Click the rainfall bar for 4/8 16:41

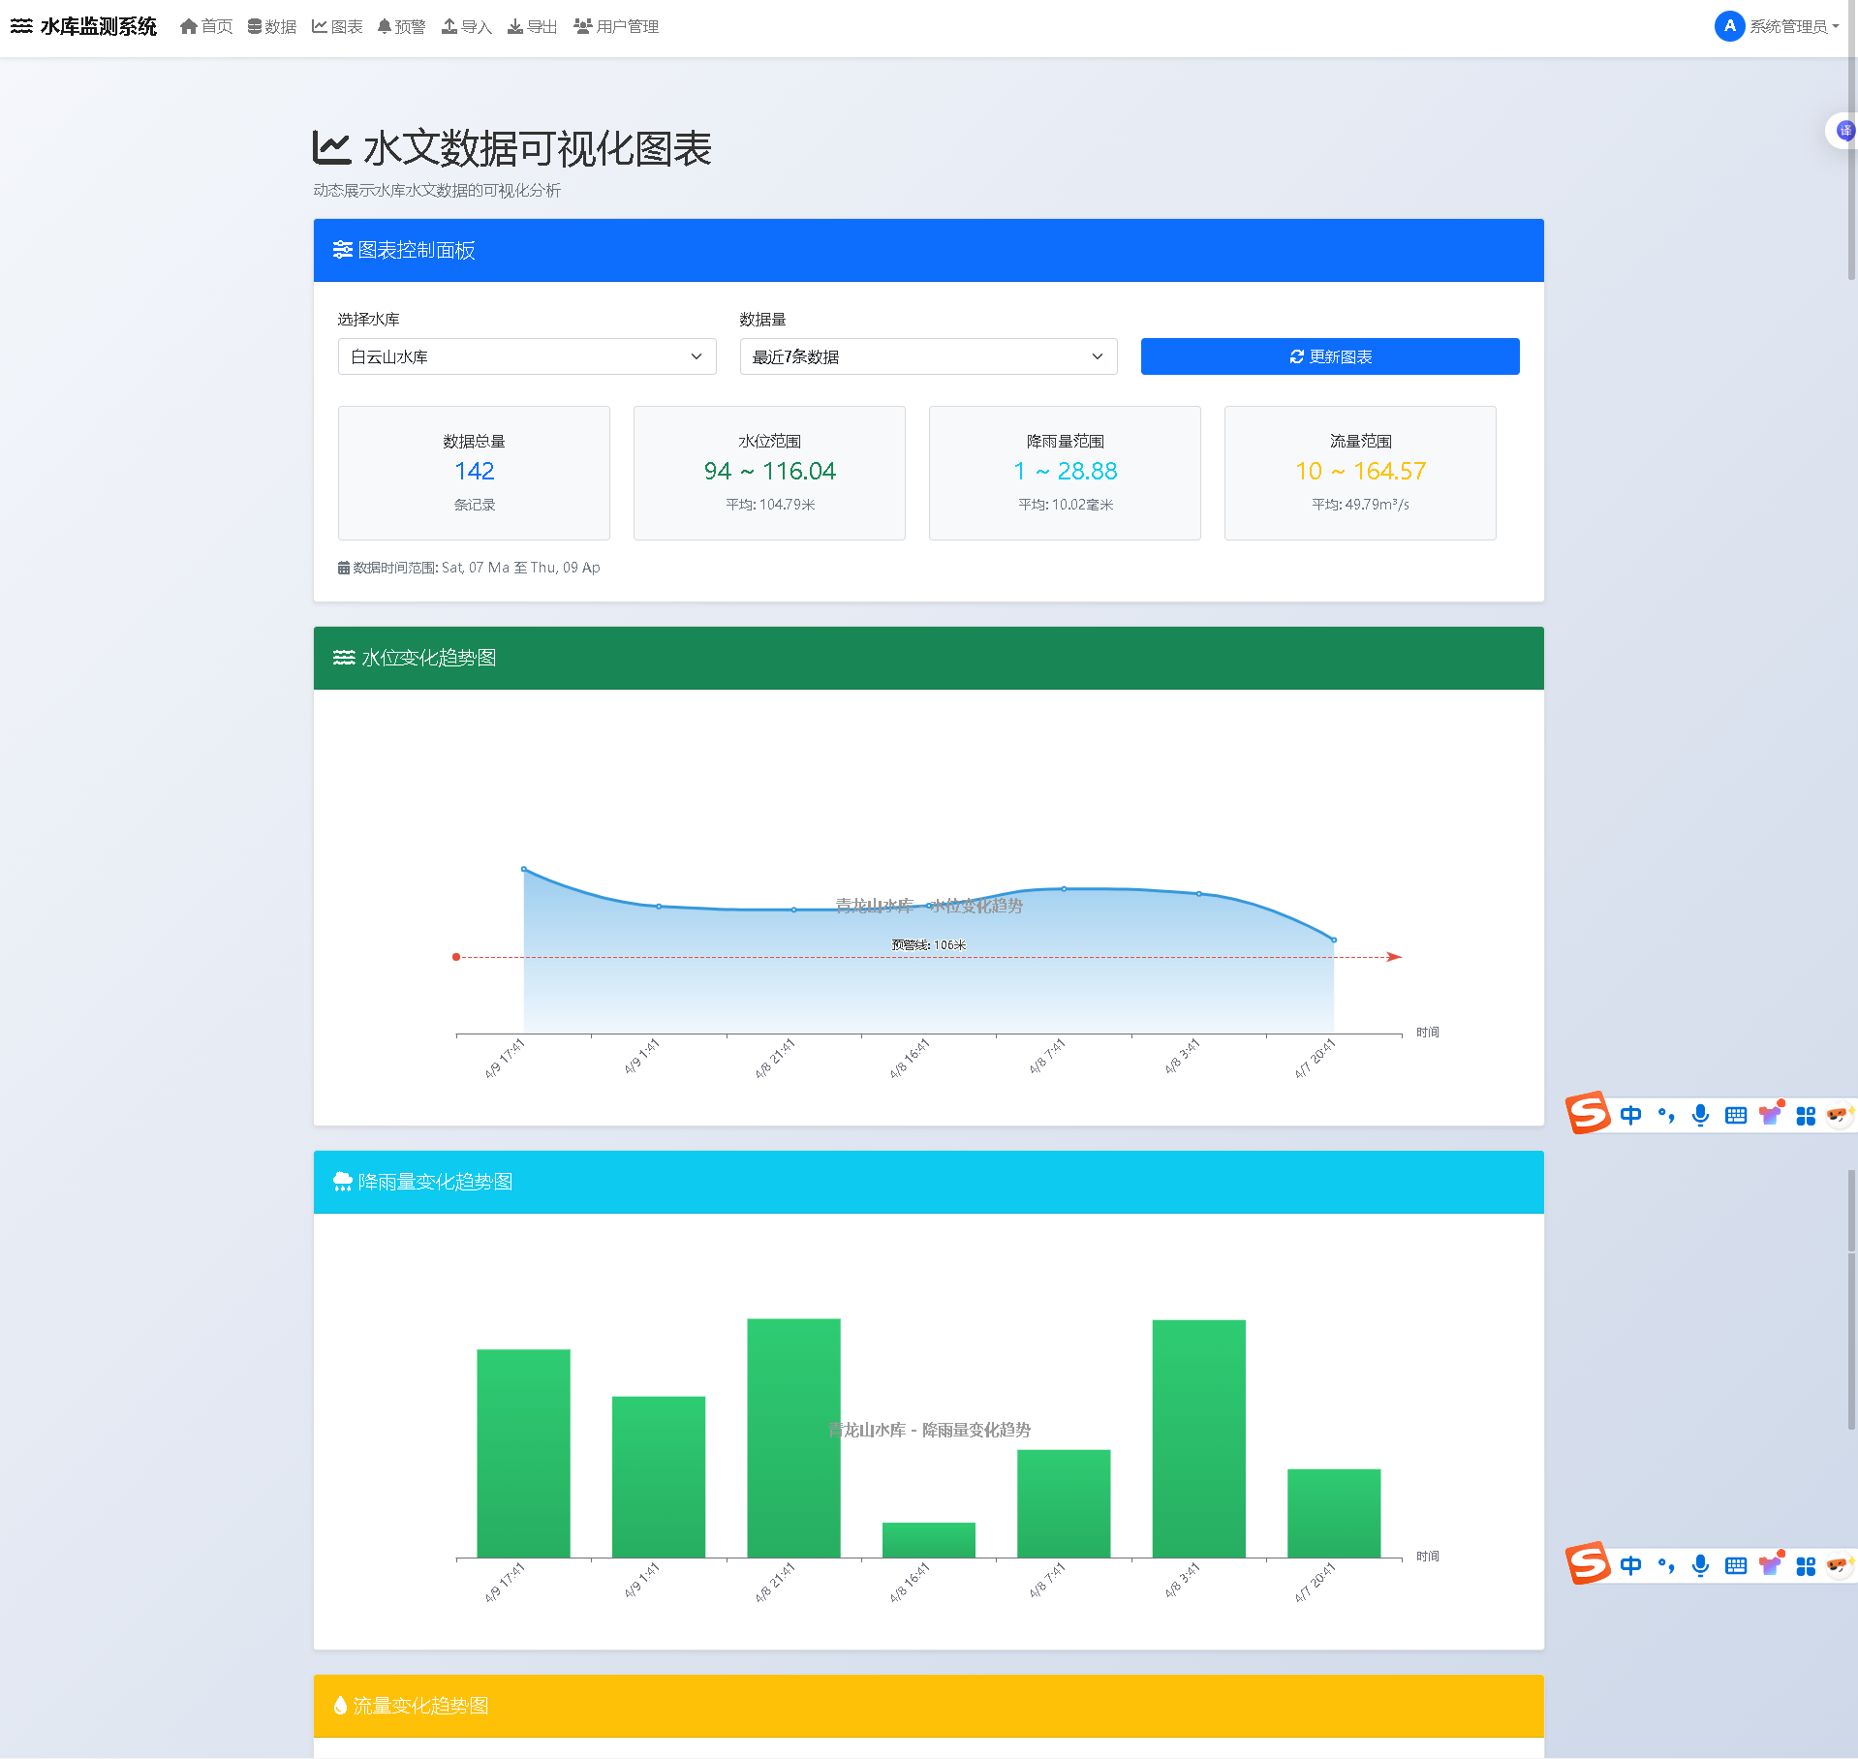(929, 1540)
